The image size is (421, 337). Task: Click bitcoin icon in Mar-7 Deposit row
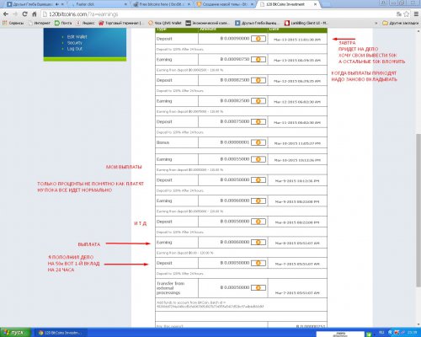(x=258, y=263)
